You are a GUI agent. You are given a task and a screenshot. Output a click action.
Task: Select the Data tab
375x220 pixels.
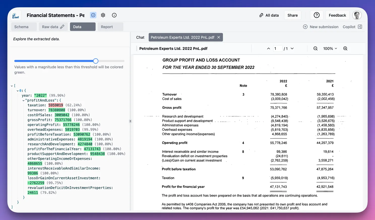coord(83,27)
